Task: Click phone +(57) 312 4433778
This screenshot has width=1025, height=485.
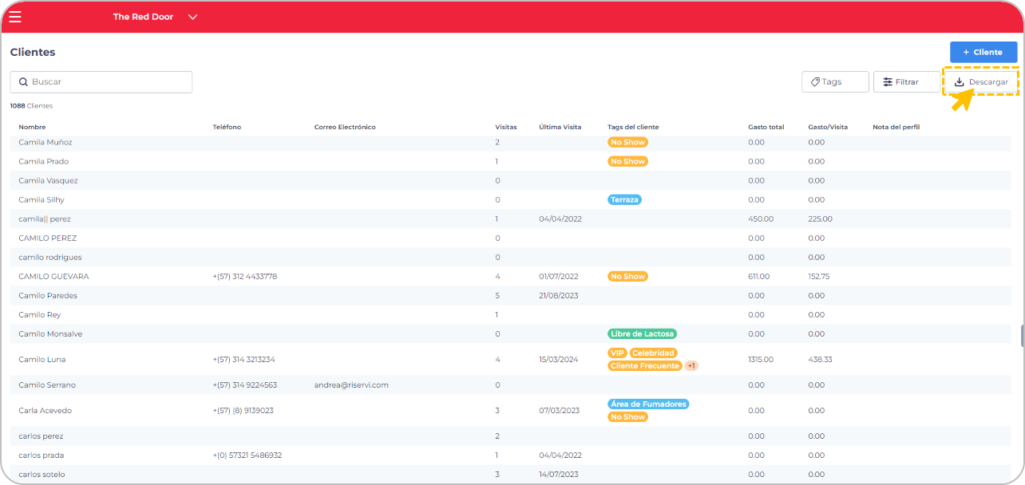Action: tap(245, 276)
